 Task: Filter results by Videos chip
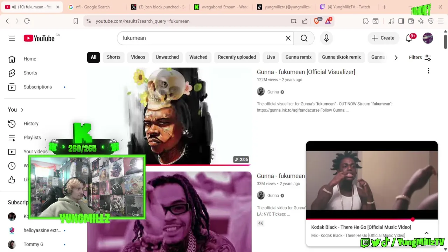click(x=138, y=57)
